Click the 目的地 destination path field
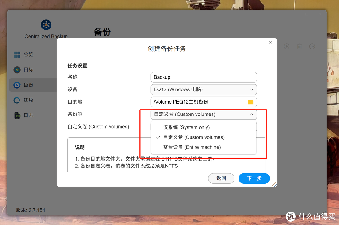Screen dimensions: 339x225 (204, 102)
